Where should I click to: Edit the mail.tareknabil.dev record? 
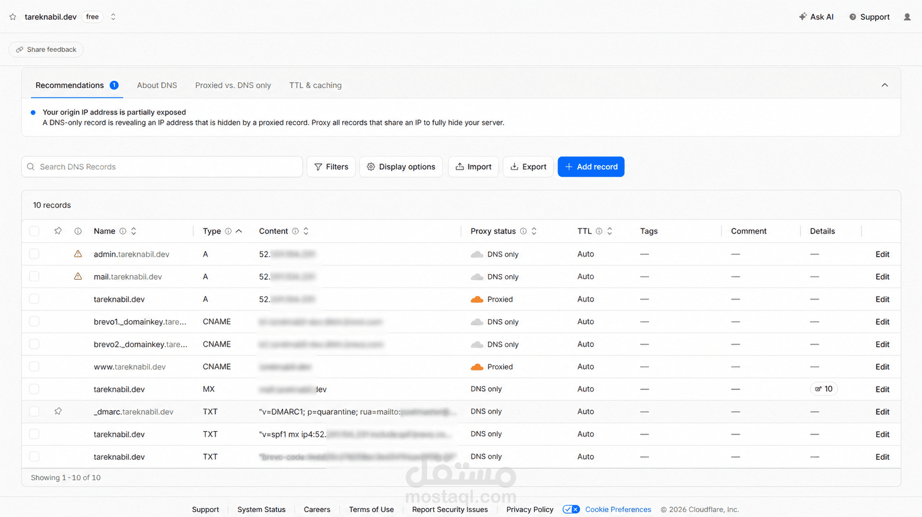(x=882, y=277)
